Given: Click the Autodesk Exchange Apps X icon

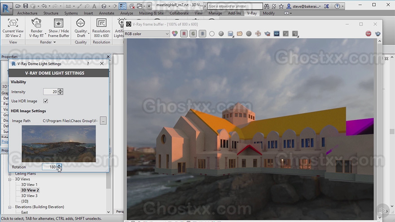Looking at the screenshot, I should point(326,6).
